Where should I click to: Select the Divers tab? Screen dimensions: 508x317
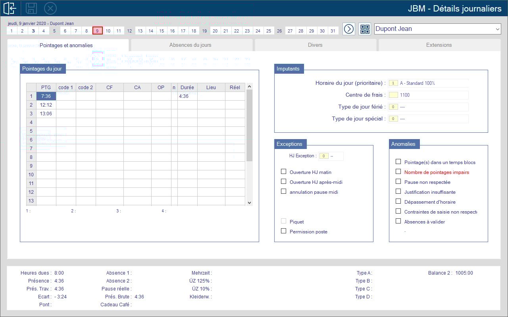point(315,45)
